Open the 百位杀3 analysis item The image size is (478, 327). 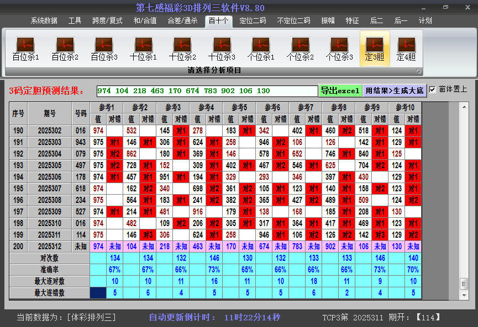click(x=104, y=49)
